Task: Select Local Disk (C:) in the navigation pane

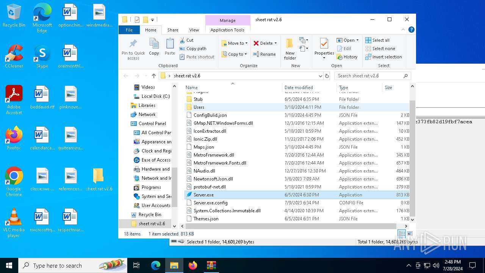Action: (x=152, y=96)
